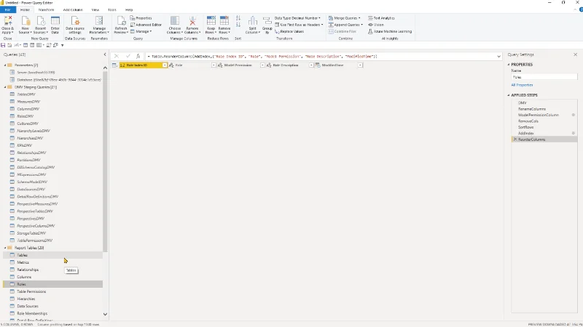The height and width of the screenshot is (327, 583).
Task: Open the Merge Queries dropdown
Action: pyautogui.click(x=344, y=18)
